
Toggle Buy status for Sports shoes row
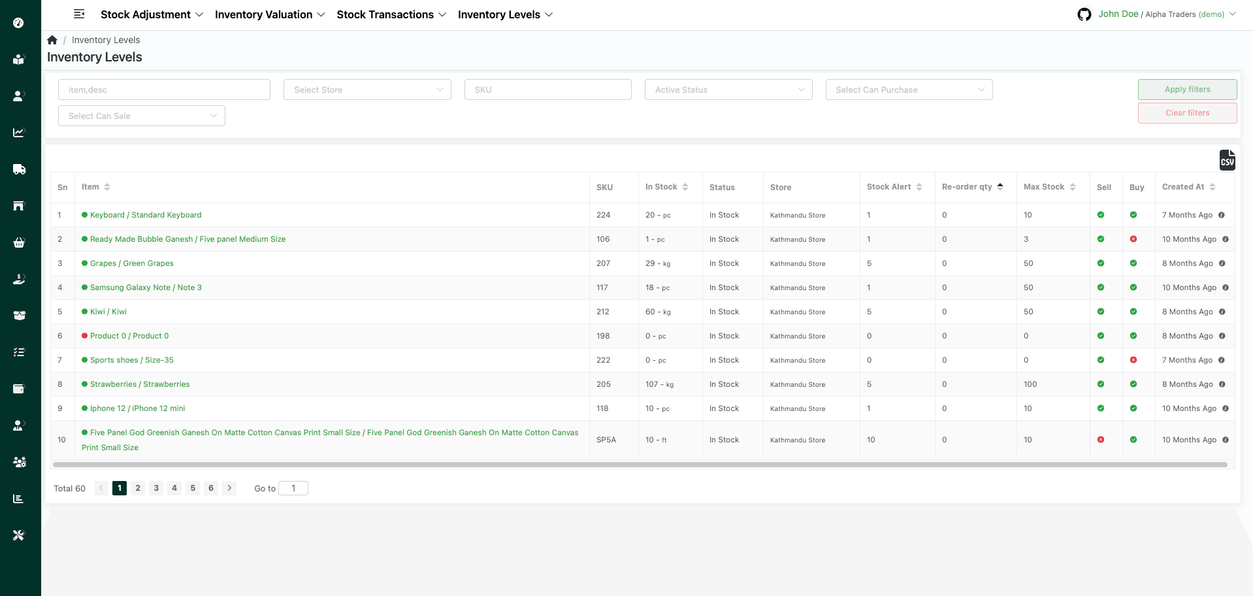tap(1133, 360)
